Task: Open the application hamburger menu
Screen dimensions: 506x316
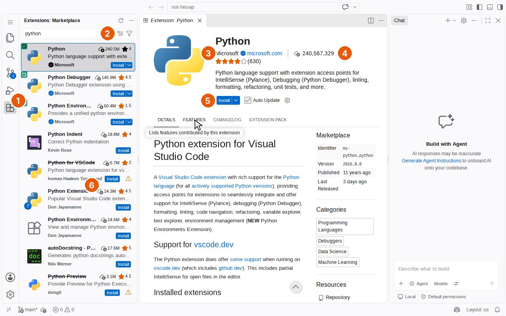Action: coord(10,23)
